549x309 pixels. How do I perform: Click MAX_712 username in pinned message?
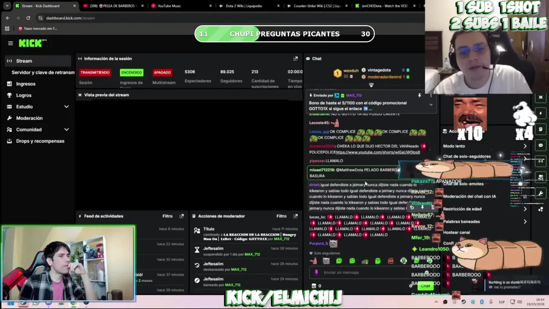tap(354, 95)
